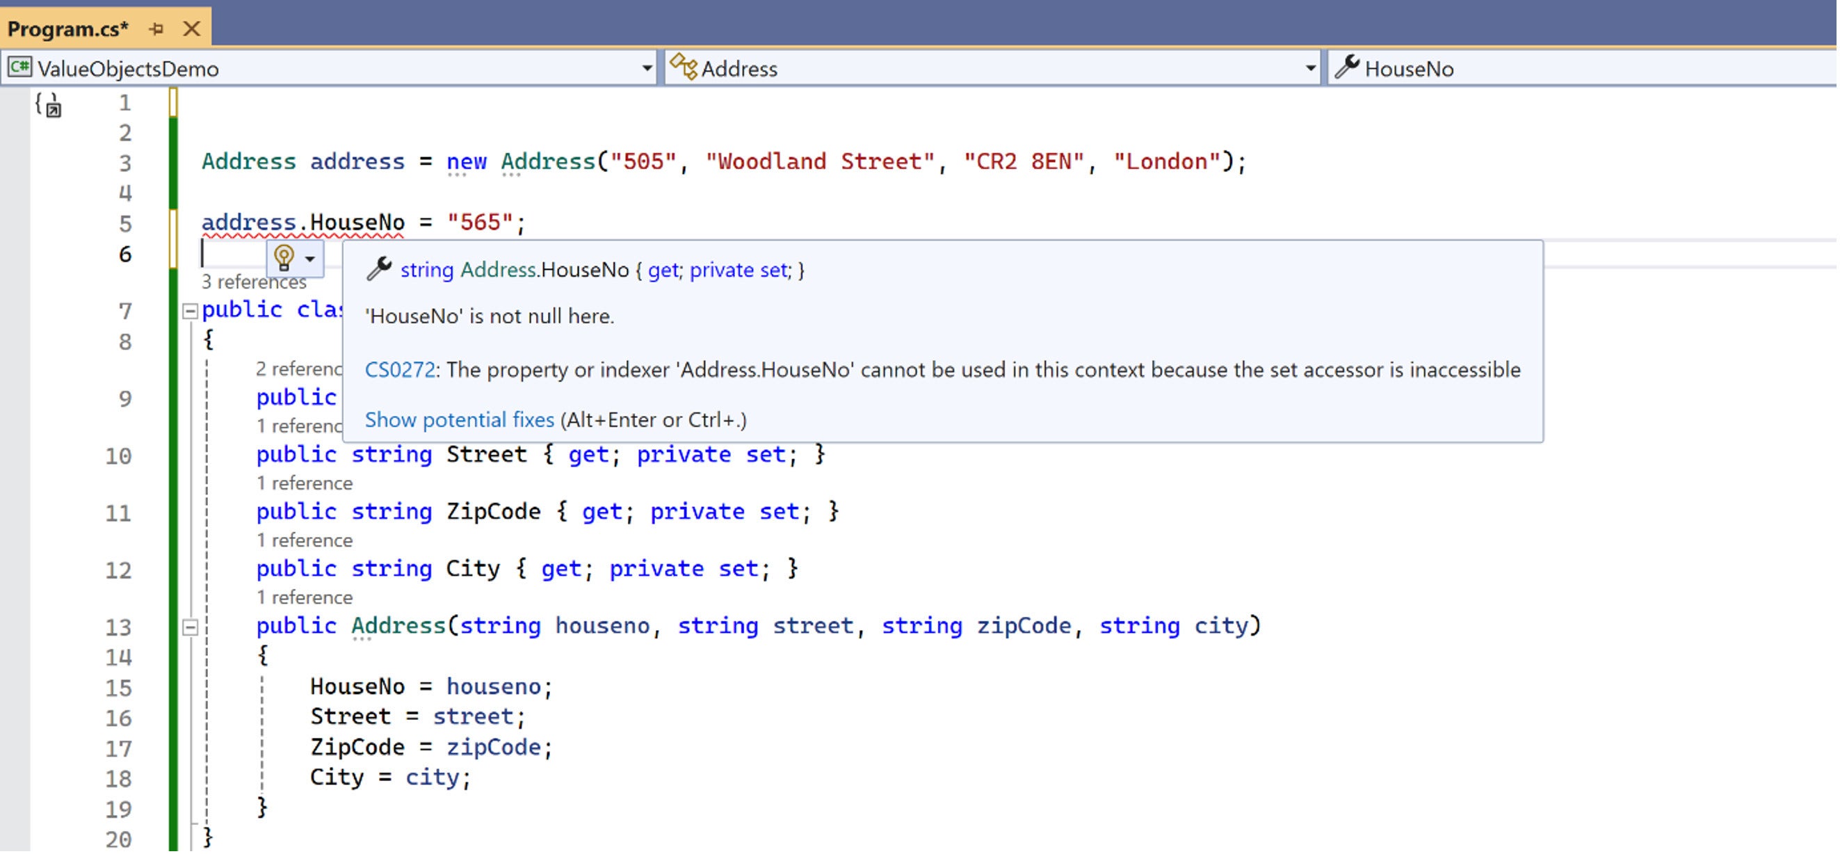This screenshot has height=854, width=1840.
Task: Open the lightbulb quick actions dropdown arrow
Action: [x=310, y=259]
